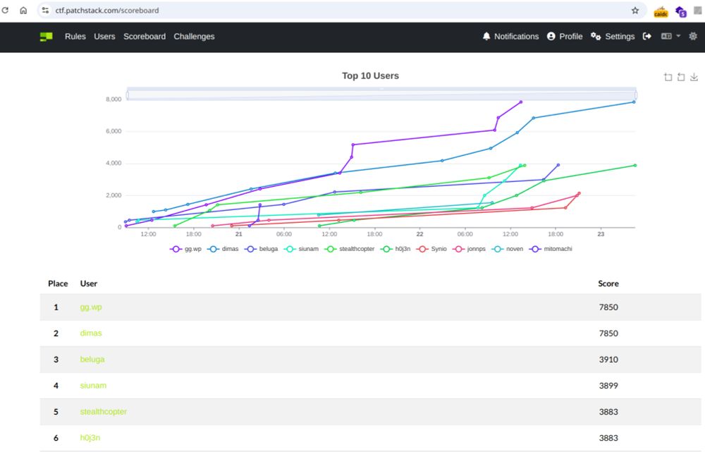Open siunam user profile link
The image size is (705, 452).
tap(93, 386)
